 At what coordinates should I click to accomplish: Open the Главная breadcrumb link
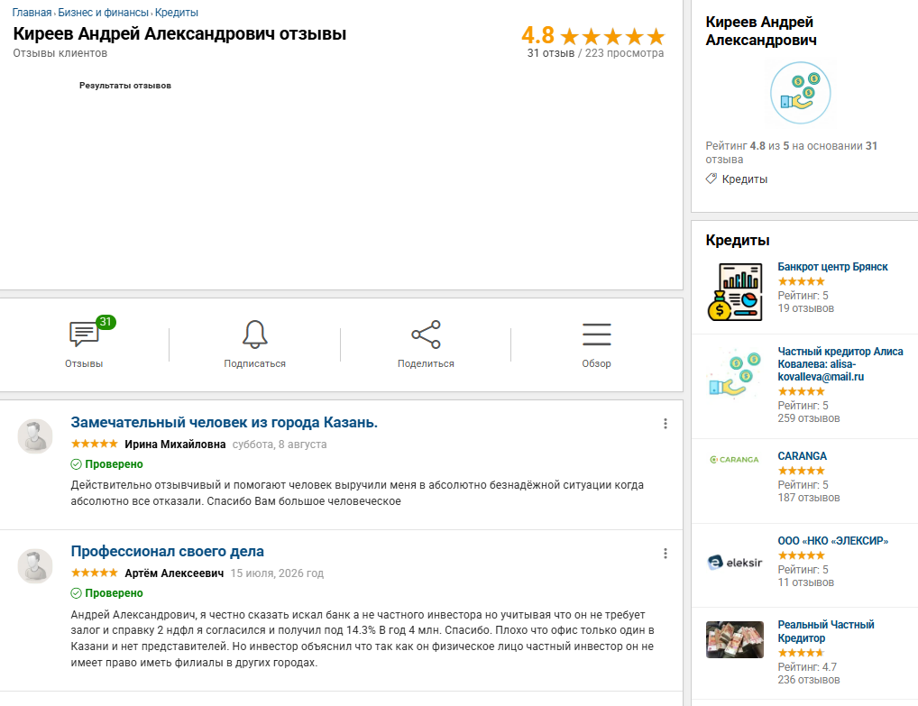click(x=32, y=13)
